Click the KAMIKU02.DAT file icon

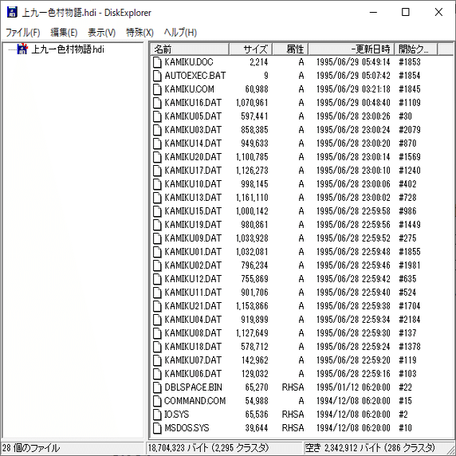157,265
